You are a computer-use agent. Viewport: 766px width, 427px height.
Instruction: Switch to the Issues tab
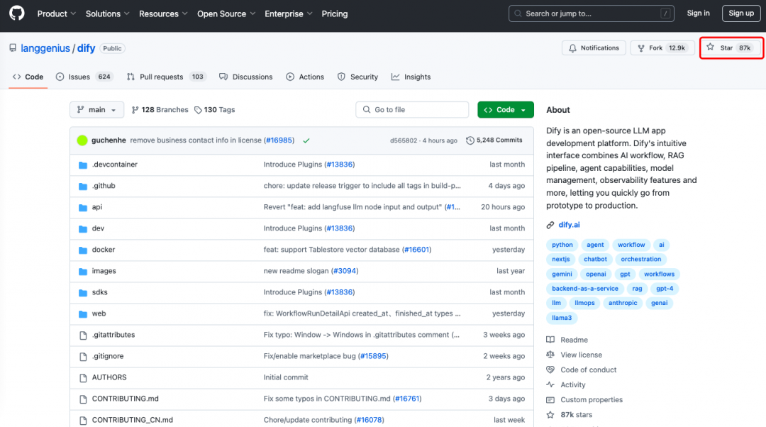point(84,77)
